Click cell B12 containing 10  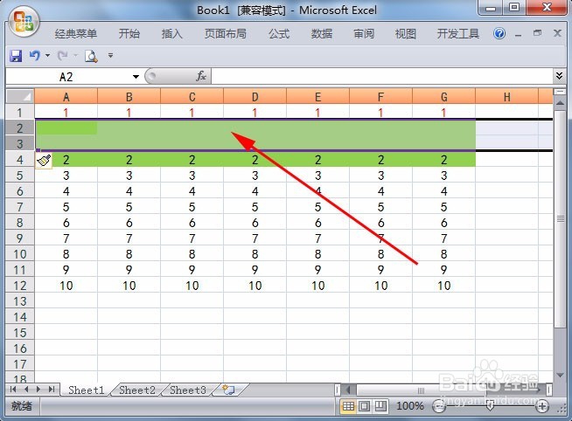click(129, 286)
